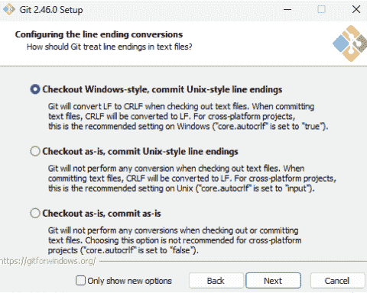367x293 pixels.
Task: Click the How should Git treat line endings subtitle
Action: click(109, 47)
